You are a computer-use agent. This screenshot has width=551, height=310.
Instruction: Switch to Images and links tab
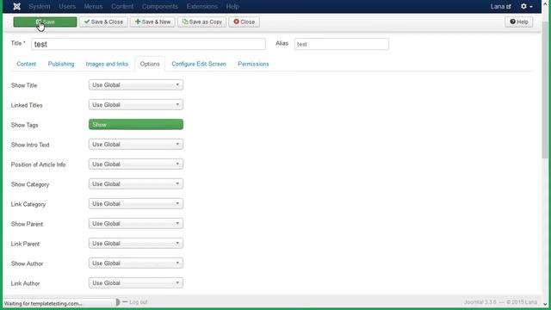[x=107, y=64]
